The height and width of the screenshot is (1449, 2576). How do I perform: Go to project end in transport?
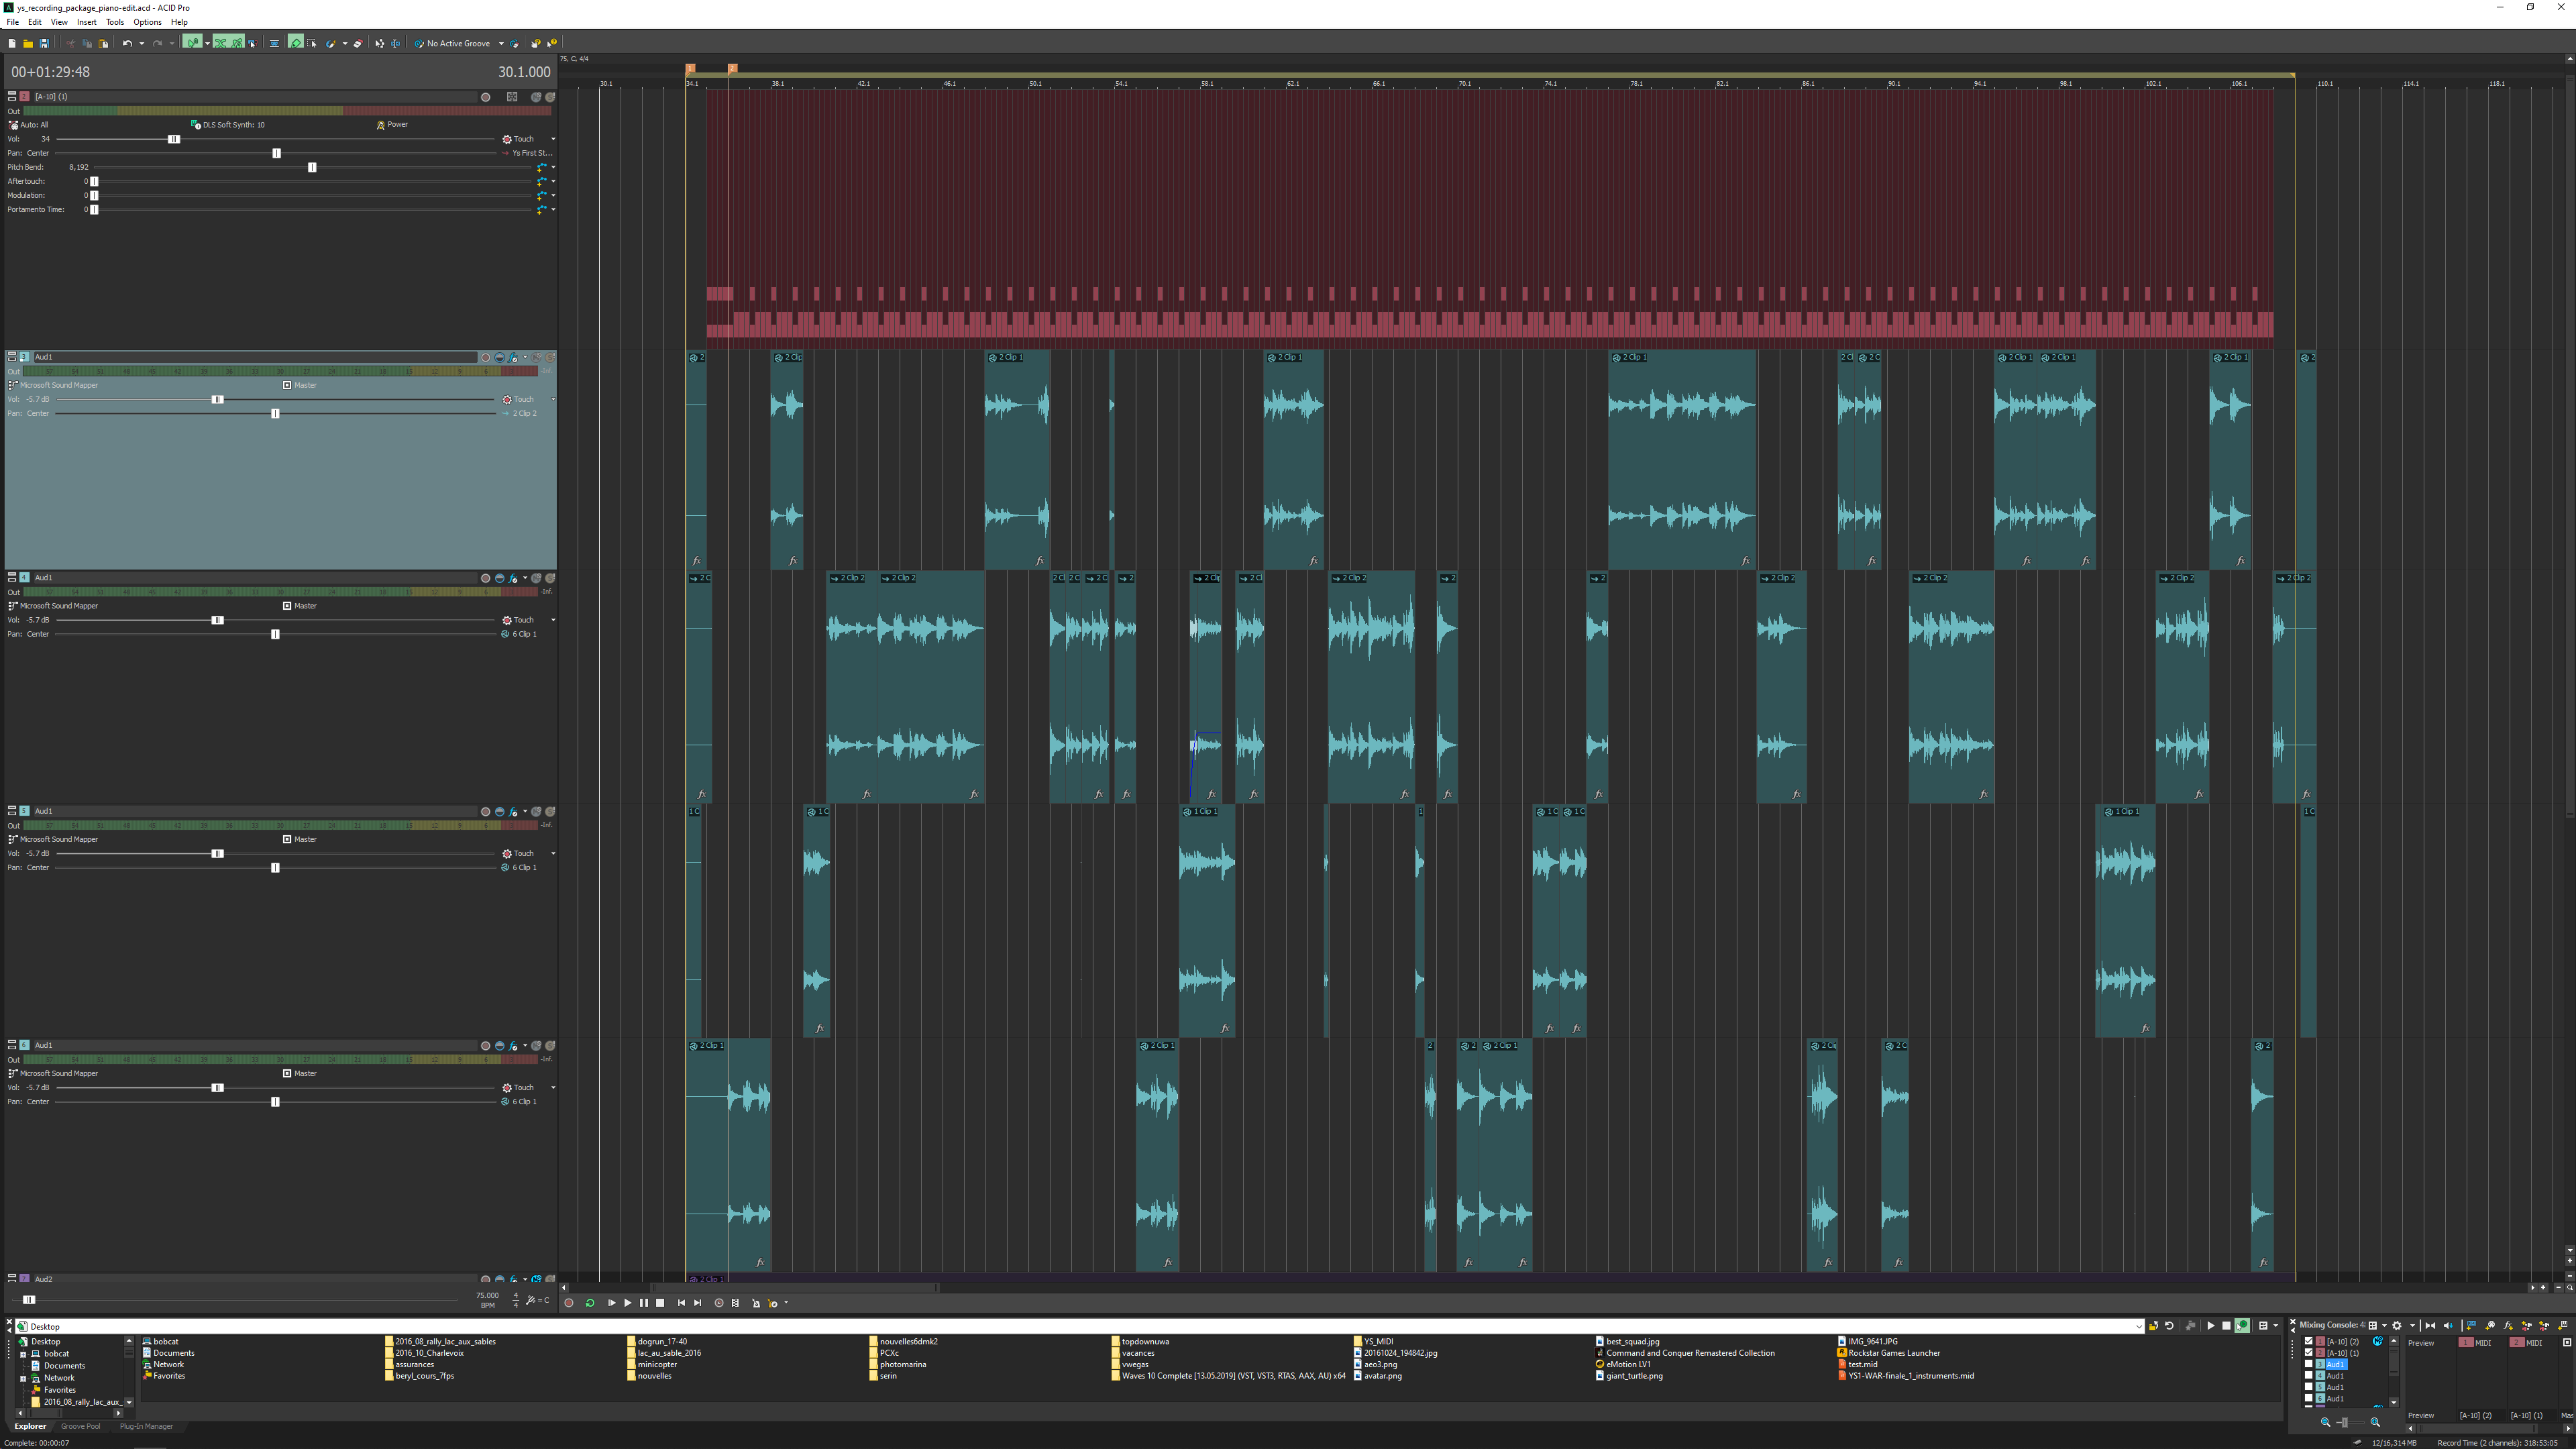[698, 1303]
